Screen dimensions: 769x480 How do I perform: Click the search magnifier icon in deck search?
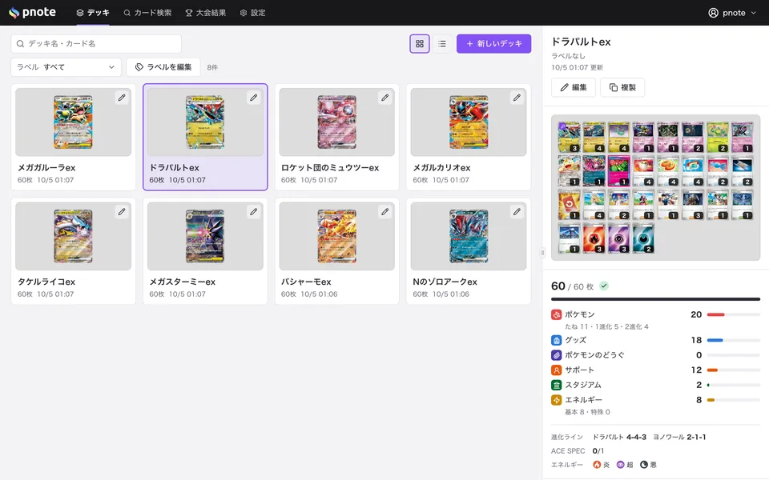(20, 43)
